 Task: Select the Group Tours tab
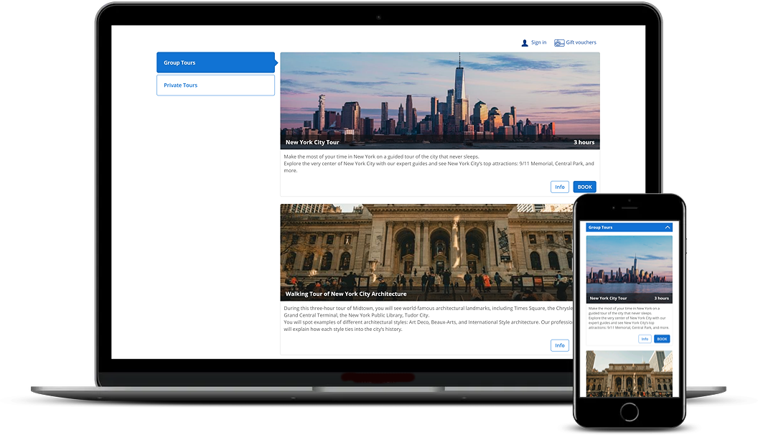213,62
